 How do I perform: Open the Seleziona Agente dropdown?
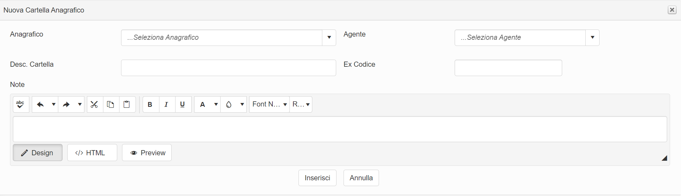coord(592,38)
